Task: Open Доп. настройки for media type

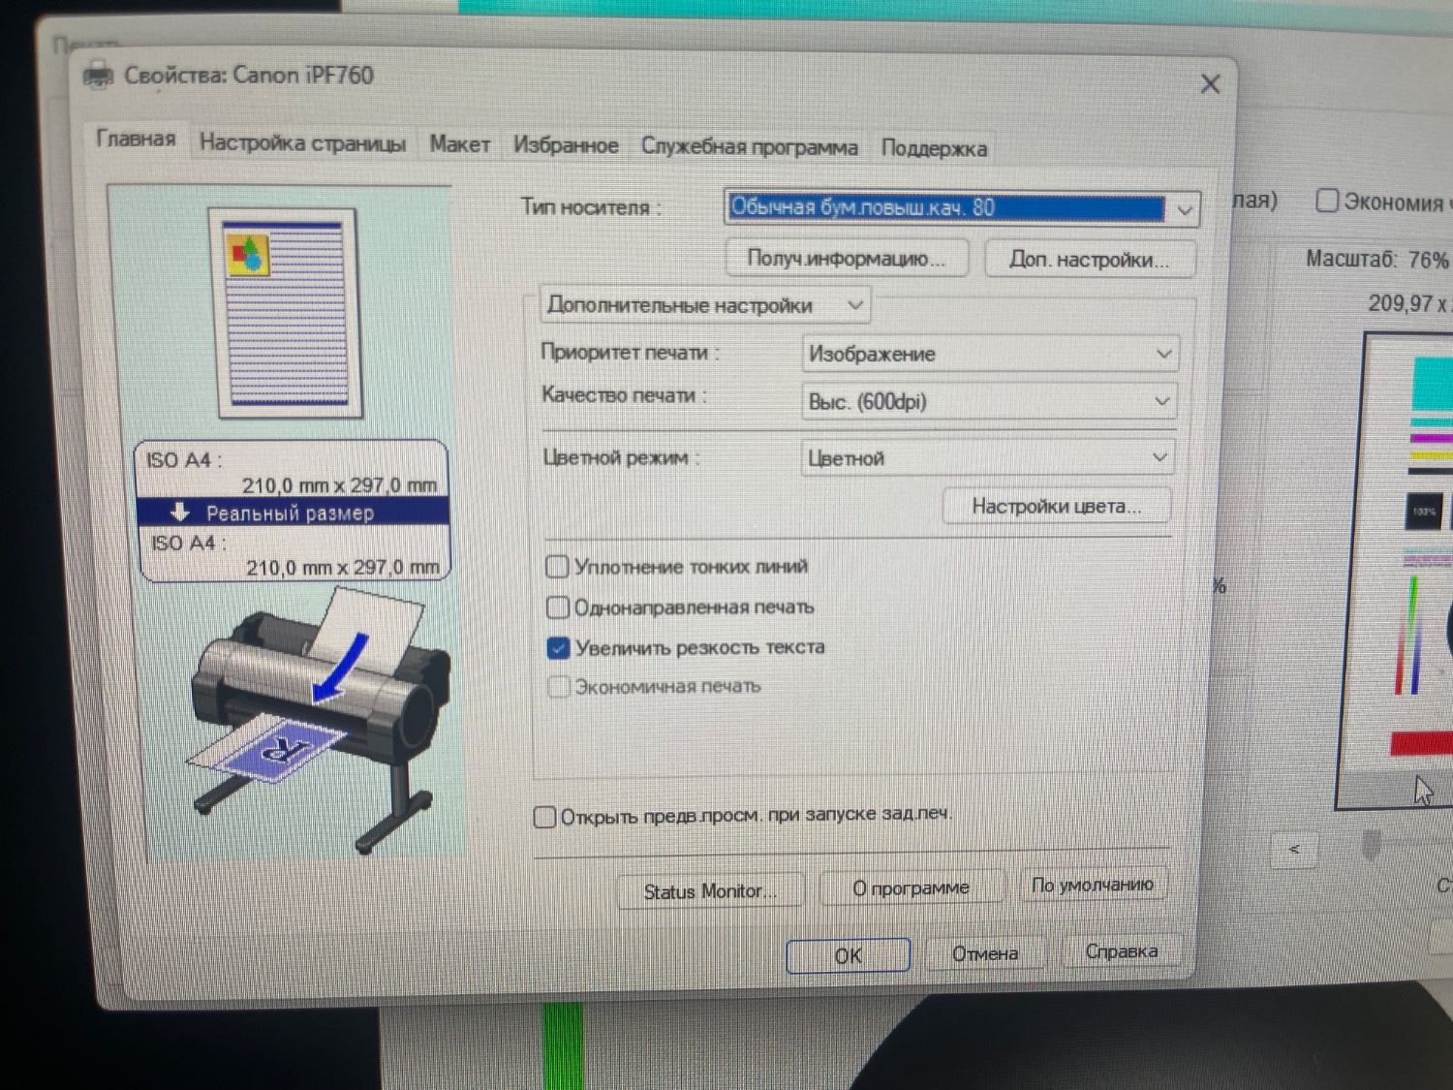Action: [1090, 260]
